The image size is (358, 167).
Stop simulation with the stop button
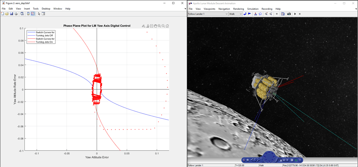300,14
